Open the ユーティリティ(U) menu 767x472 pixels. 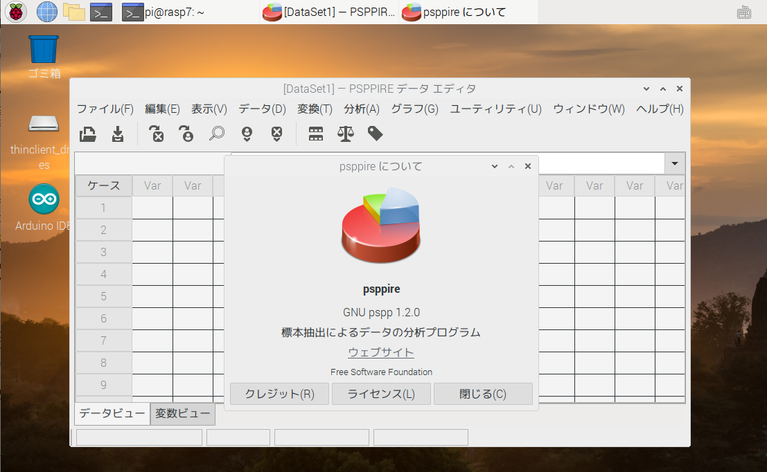point(496,109)
